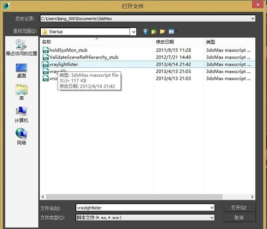The height and width of the screenshot is (229, 267).
Task: Click the 3ds Max app icon in title bar
Action: point(7,6)
